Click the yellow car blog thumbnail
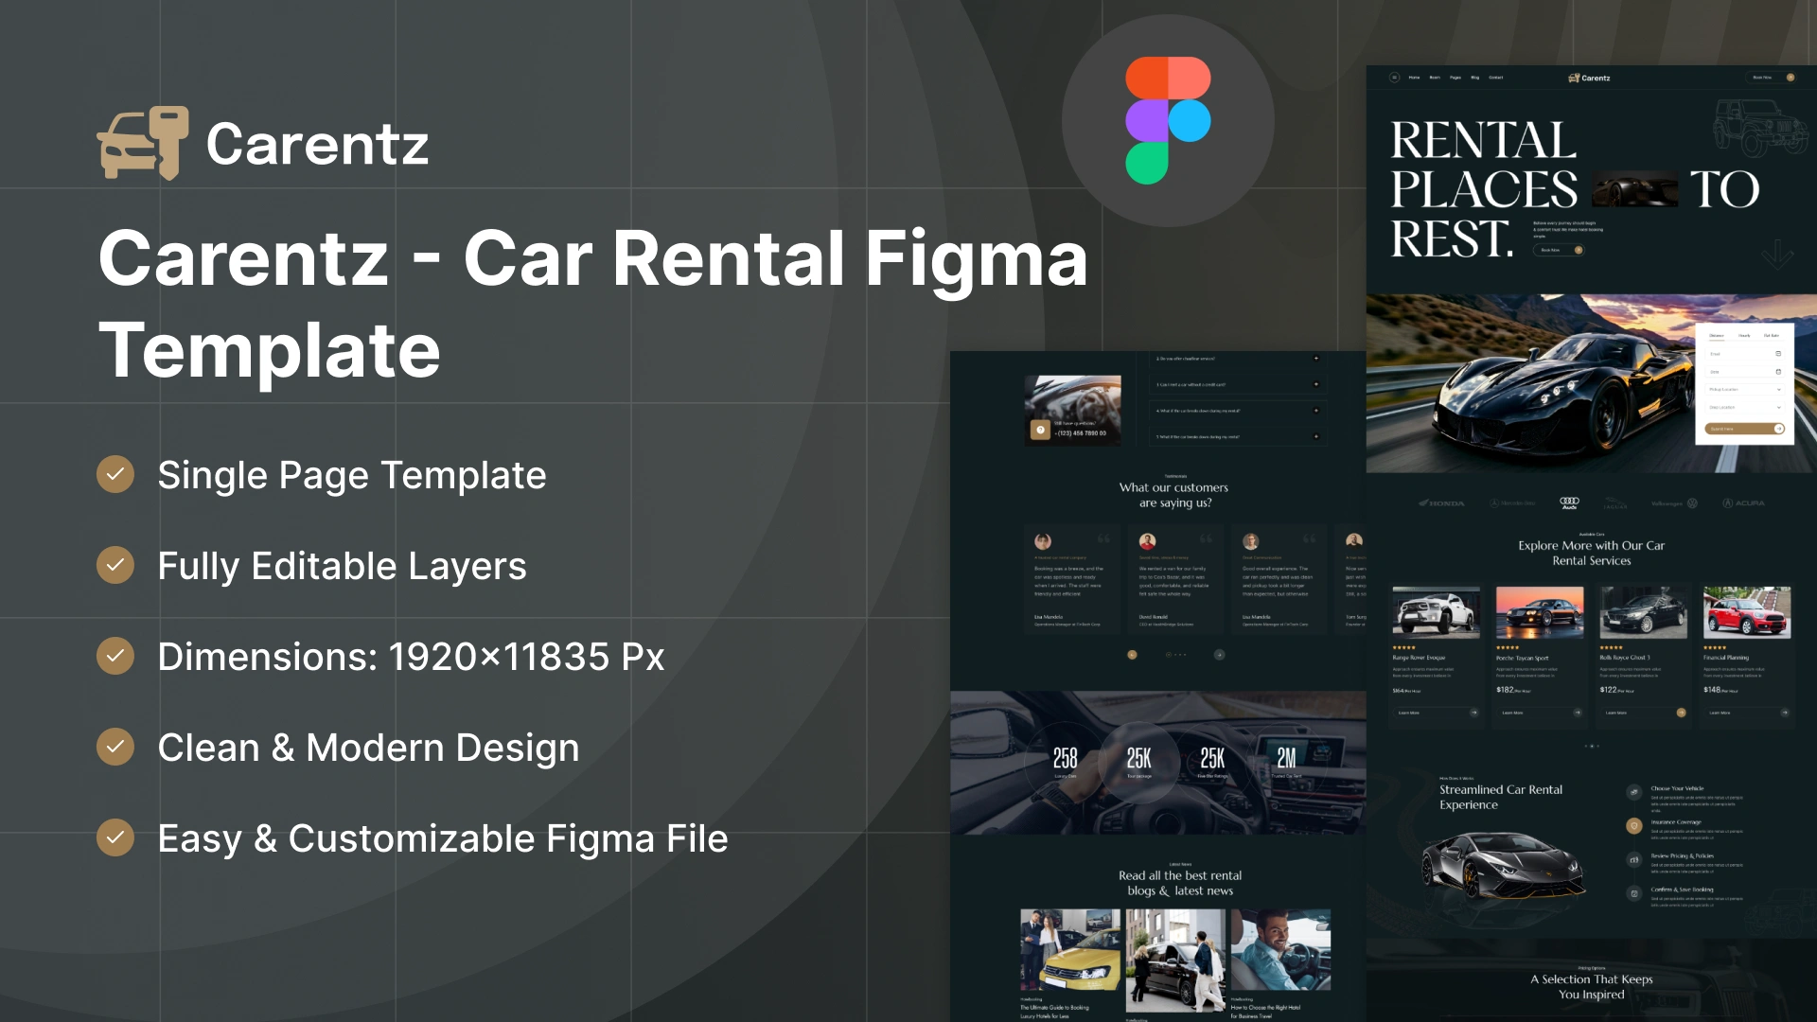This screenshot has width=1817, height=1022. tap(1070, 950)
